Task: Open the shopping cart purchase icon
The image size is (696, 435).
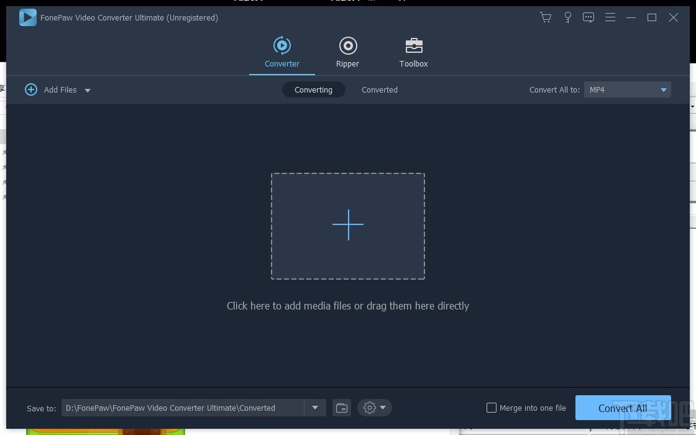Action: click(x=546, y=17)
